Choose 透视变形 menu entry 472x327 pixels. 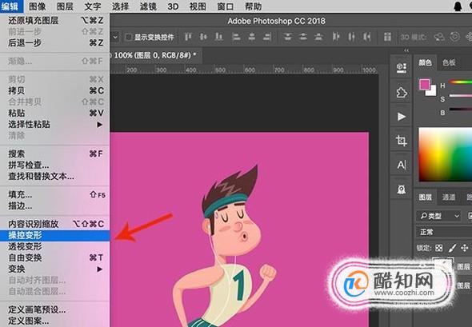[54, 246]
